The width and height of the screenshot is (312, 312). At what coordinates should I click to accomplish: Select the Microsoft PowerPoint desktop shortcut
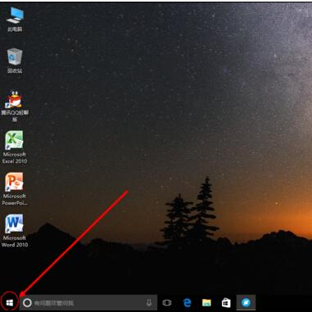(x=15, y=189)
